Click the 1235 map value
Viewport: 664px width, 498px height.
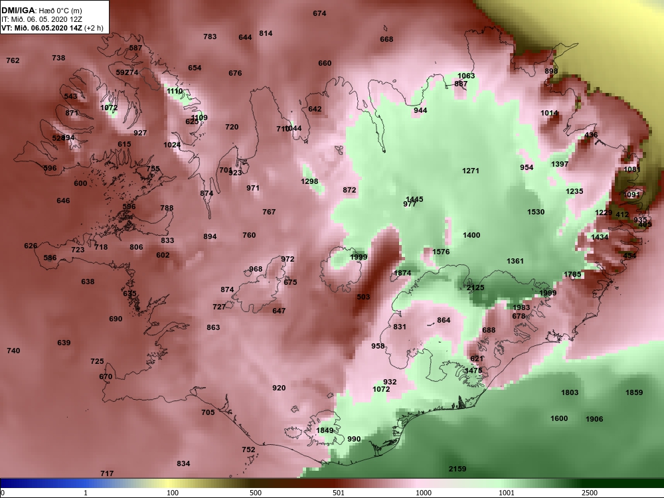(574, 191)
